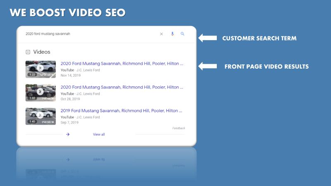Click the CUSTOMER SEARCH TERM label
This screenshot has width=331, height=186.
tap(259, 38)
